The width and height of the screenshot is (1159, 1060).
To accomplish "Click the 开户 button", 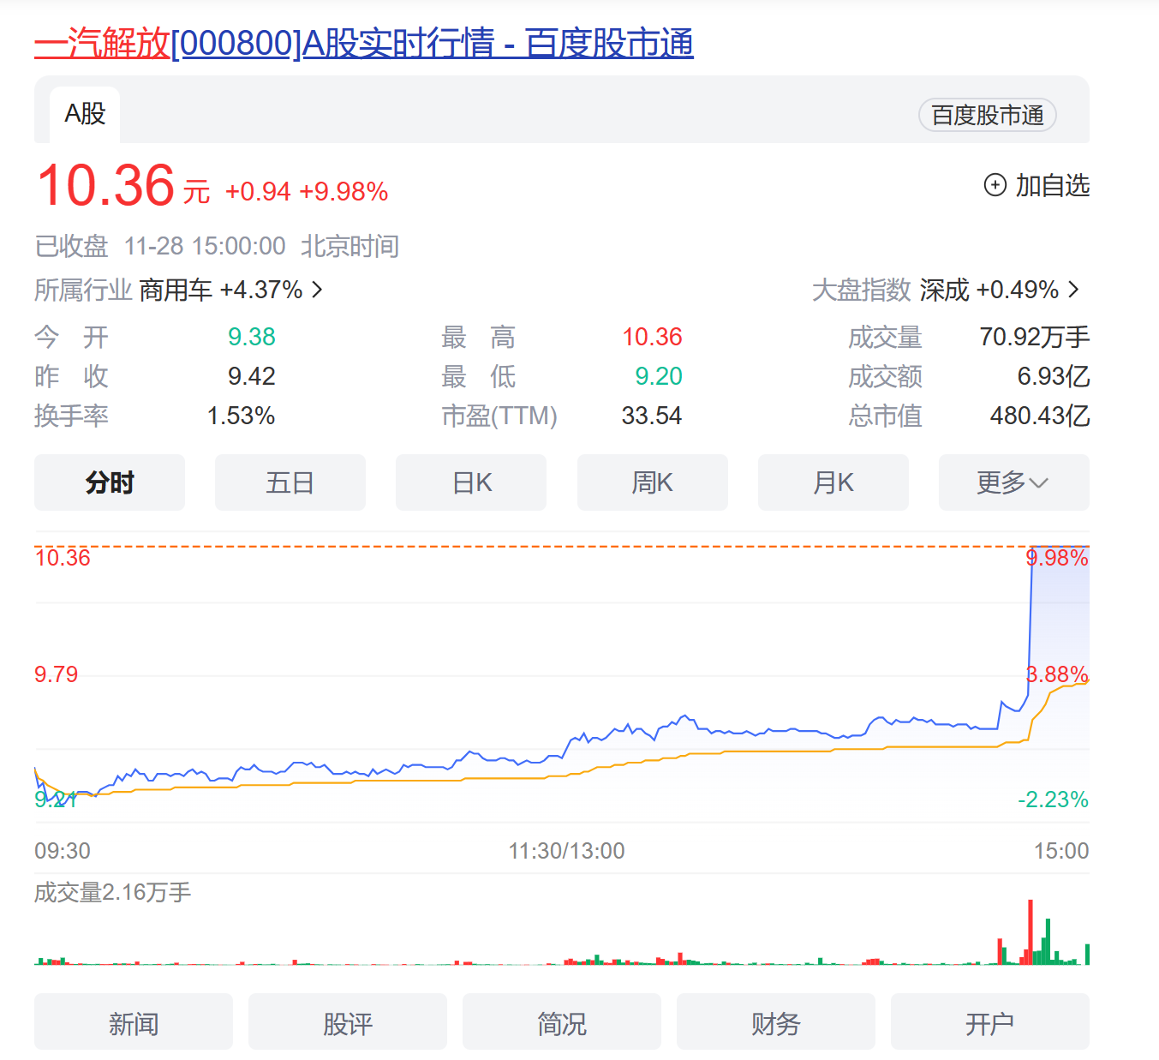I will click(990, 1022).
